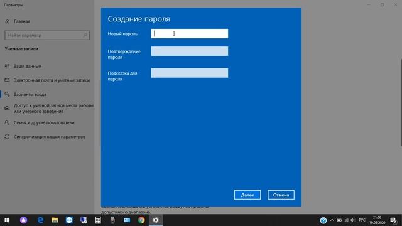
Task: Open Доступ к учетной записи места работы
Action: (53, 109)
